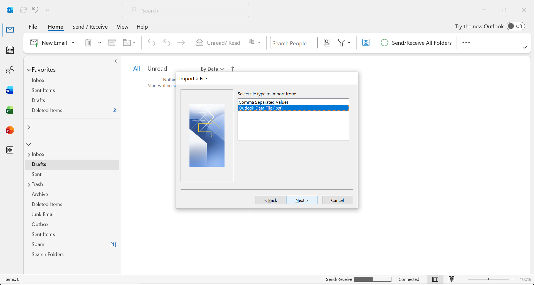Switch to Home ribbon tab
Image resolution: width=535 pixels, height=285 pixels.
[56, 27]
